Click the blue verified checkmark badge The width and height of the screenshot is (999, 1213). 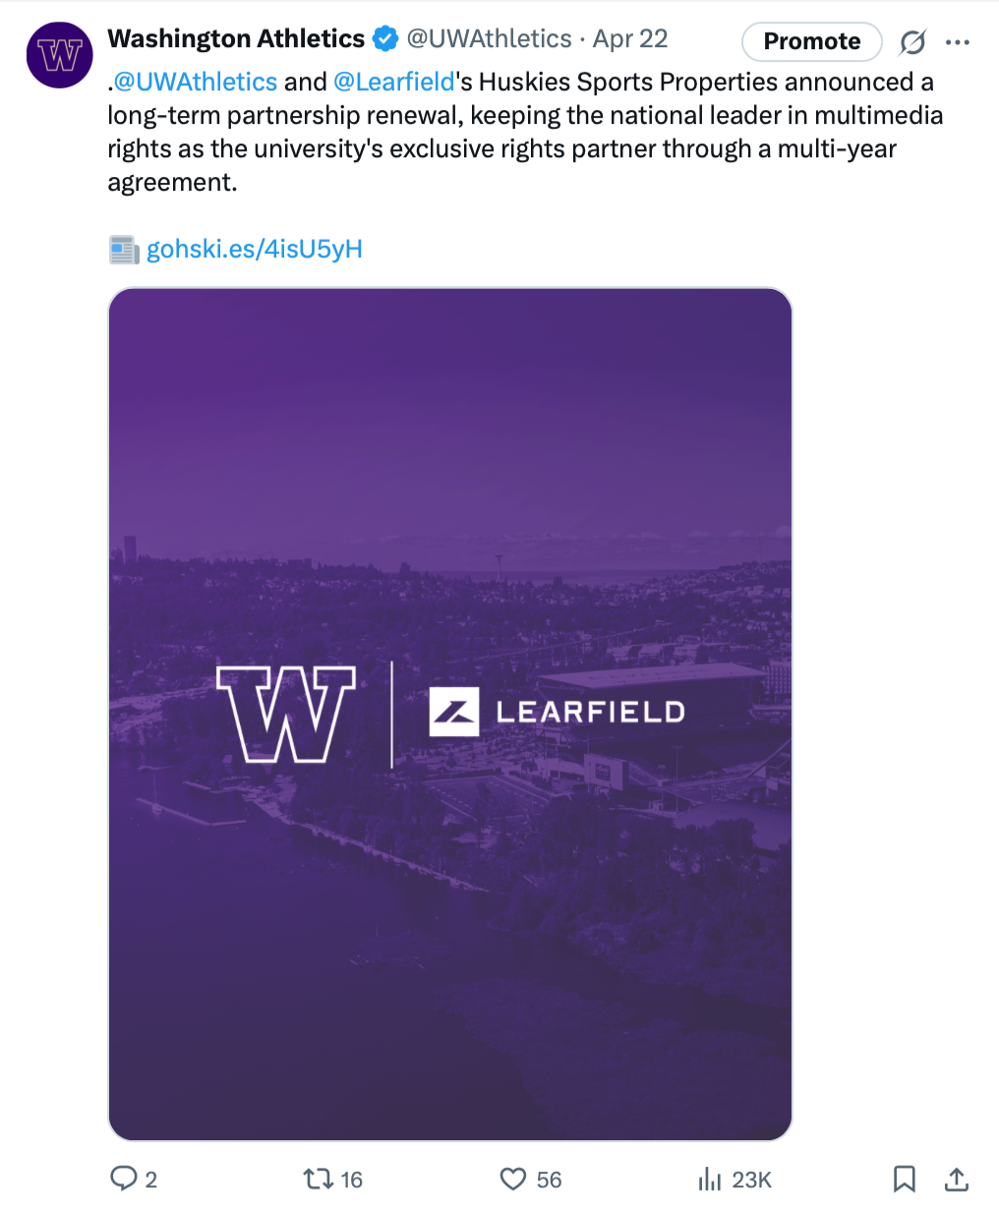(385, 39)
